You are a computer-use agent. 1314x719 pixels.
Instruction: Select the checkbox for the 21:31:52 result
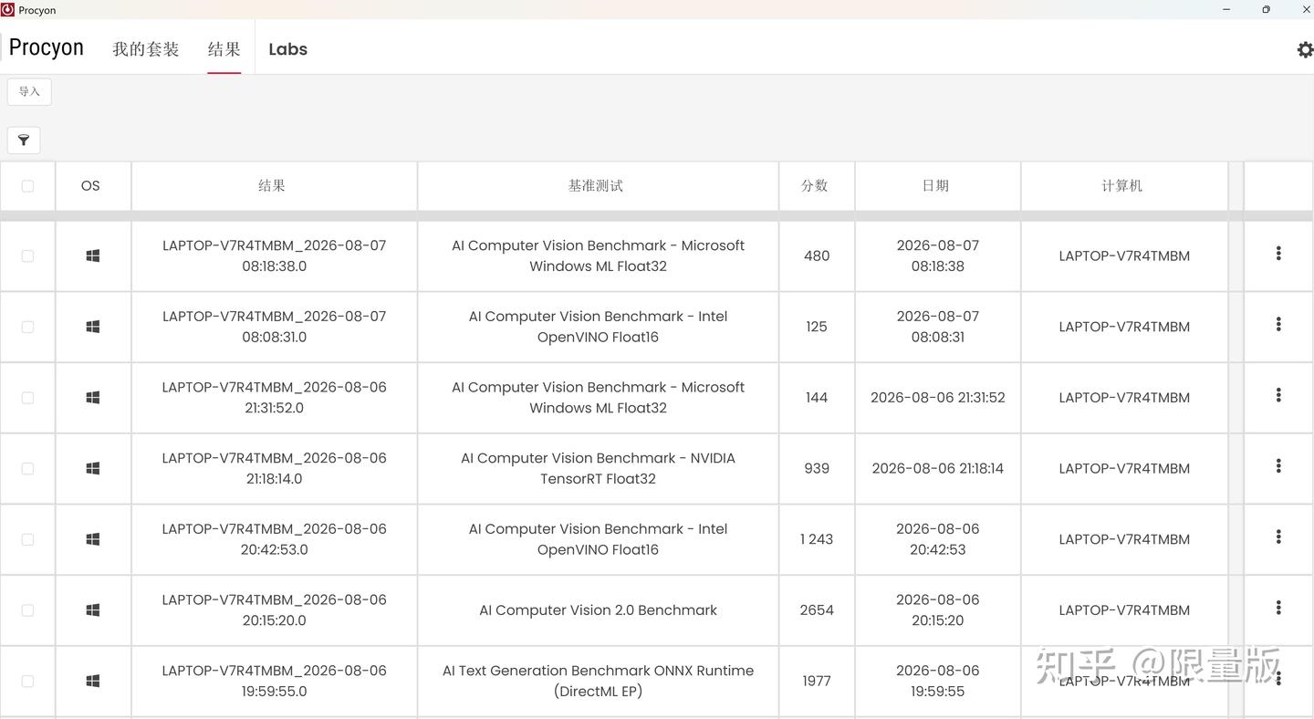[x=27, y=398]
